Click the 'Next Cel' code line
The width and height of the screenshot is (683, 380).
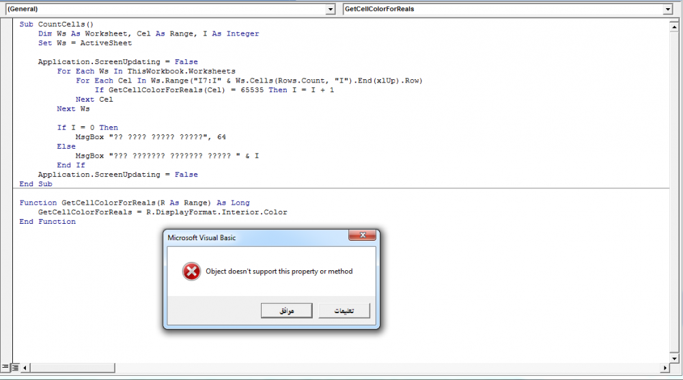94,99
